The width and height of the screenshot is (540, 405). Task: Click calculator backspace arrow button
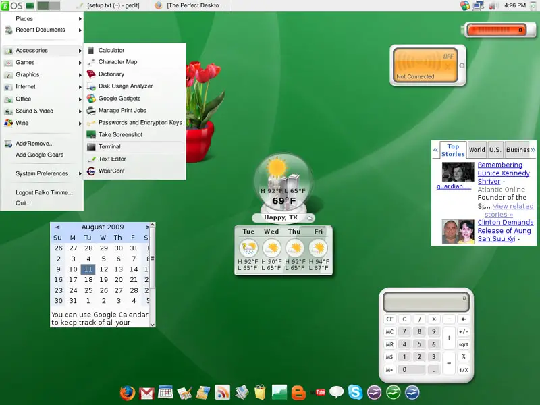(464, 319)
